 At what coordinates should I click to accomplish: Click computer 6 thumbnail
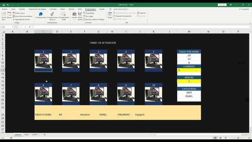[43, 94]
